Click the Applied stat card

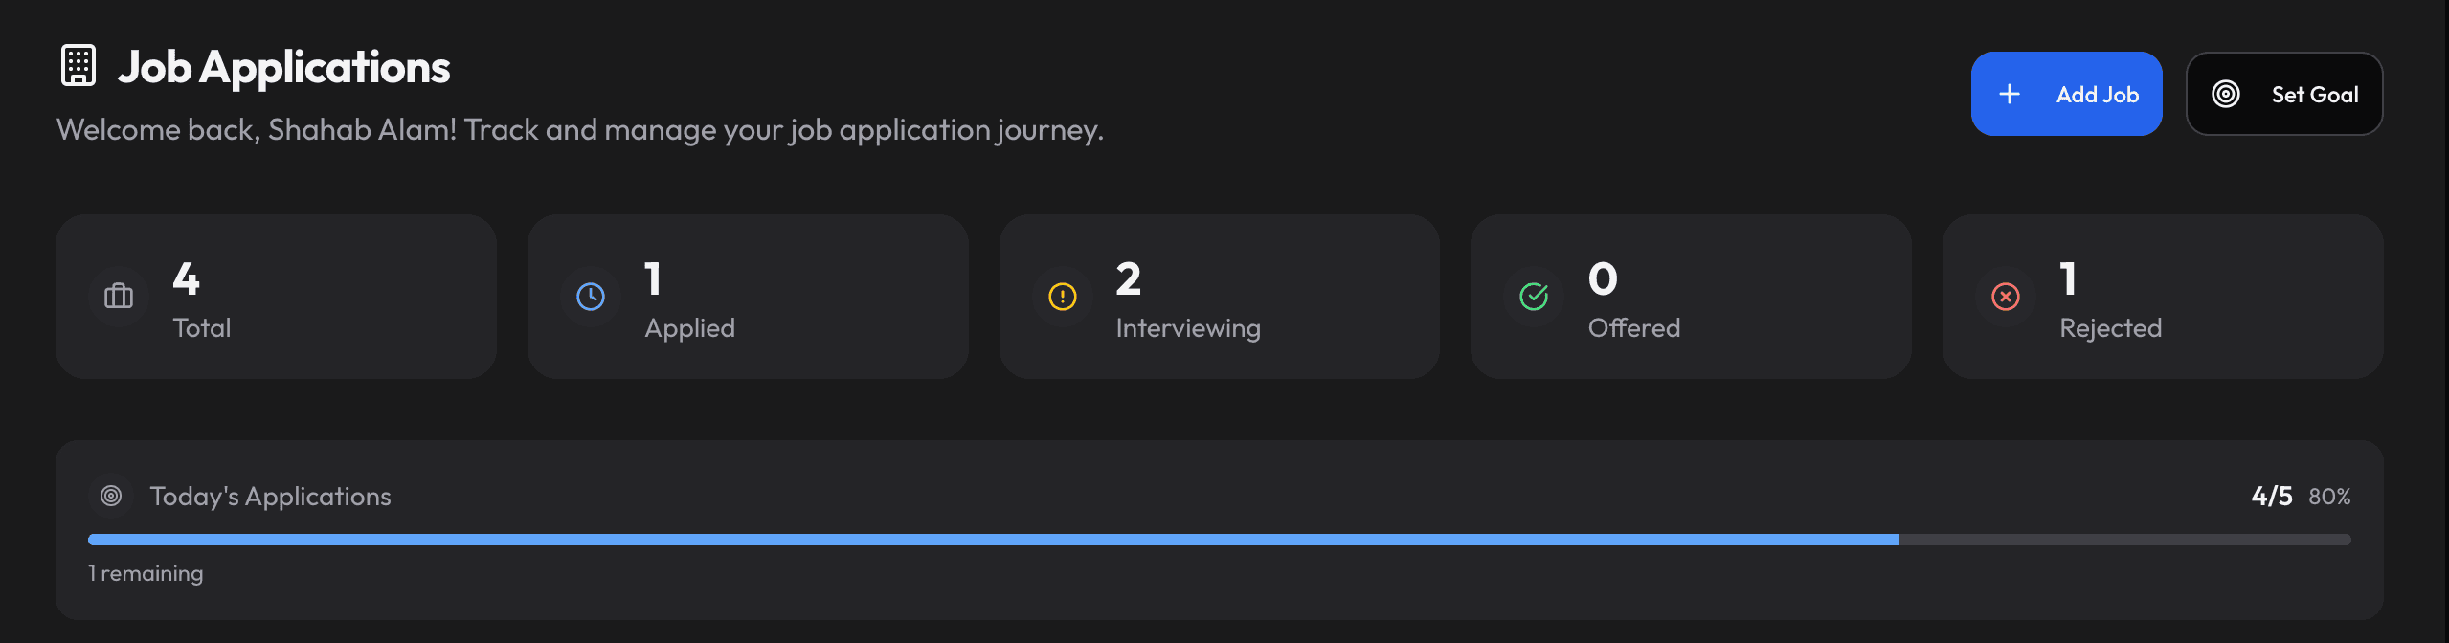click(748, 297)
